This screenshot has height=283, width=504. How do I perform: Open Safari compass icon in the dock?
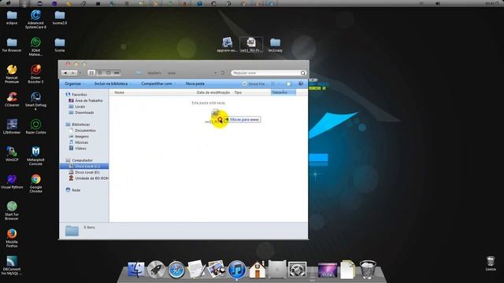tap(176, 270)
